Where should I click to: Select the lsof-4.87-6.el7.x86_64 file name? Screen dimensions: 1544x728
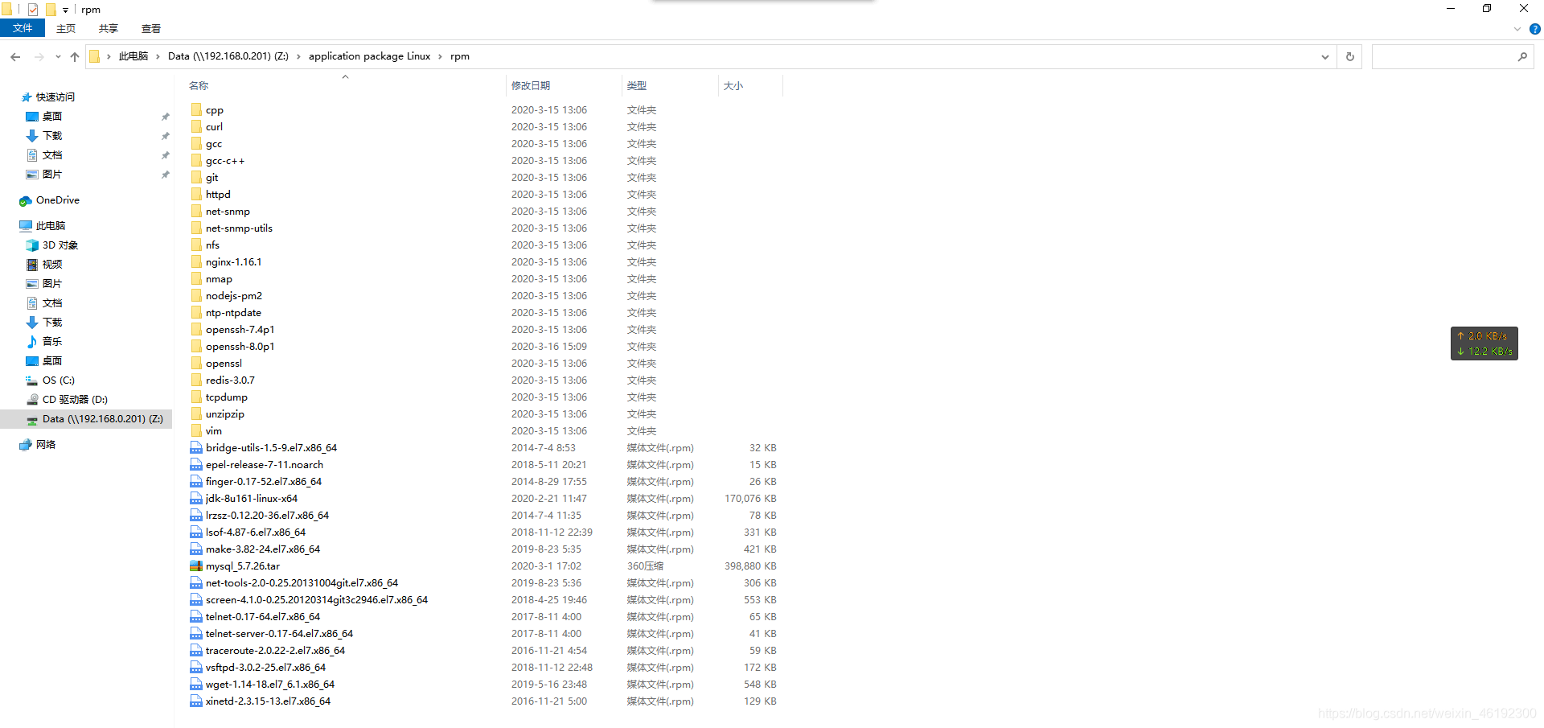(256, 533)
